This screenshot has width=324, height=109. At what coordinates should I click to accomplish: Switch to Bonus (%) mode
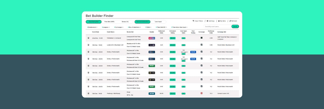125,22
